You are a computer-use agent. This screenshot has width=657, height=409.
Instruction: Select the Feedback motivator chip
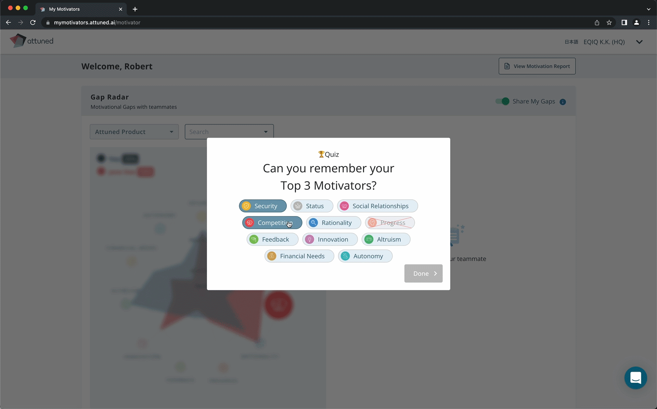(x=272, y=239)
